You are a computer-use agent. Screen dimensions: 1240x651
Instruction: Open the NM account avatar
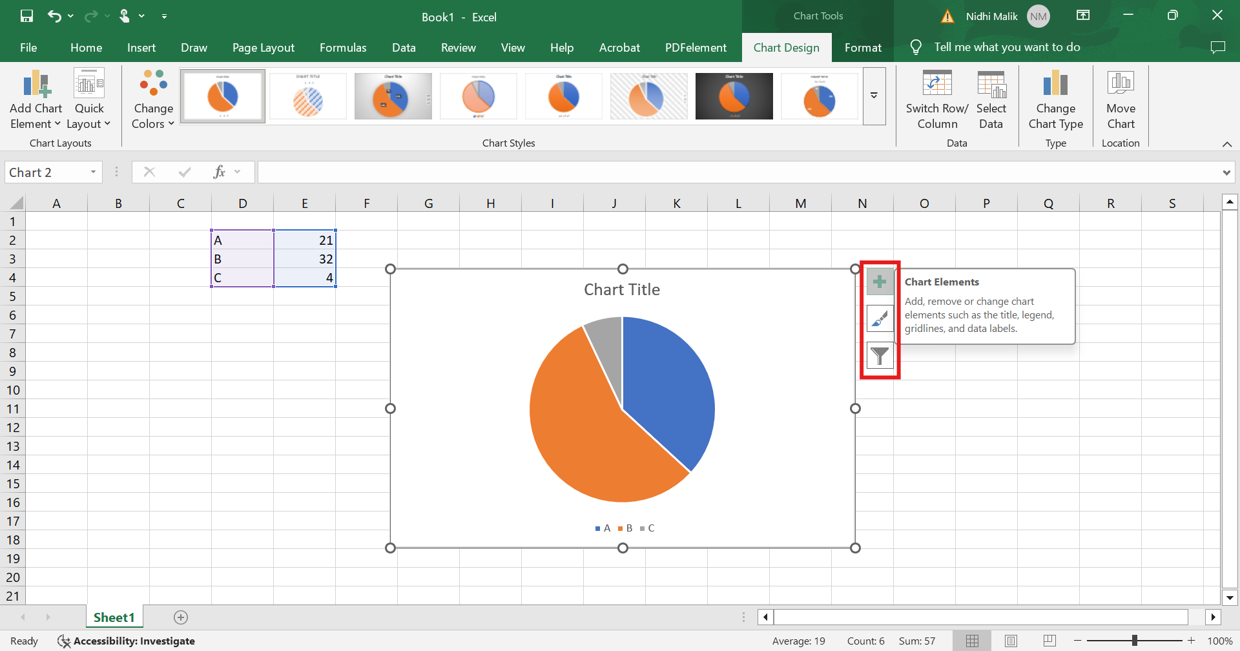tap(1038, 17)
